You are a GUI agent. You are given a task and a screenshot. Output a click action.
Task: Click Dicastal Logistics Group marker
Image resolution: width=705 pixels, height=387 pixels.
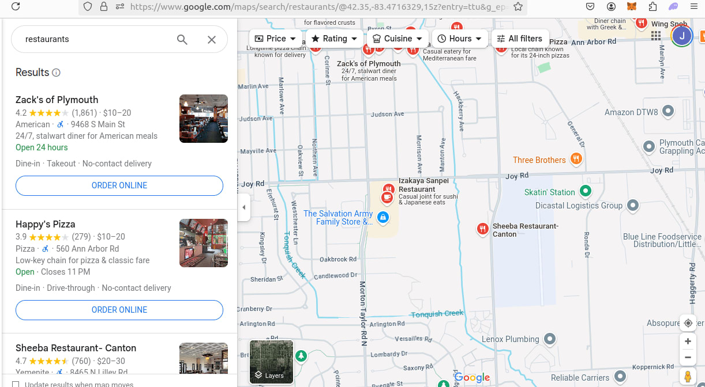point(633,205)
